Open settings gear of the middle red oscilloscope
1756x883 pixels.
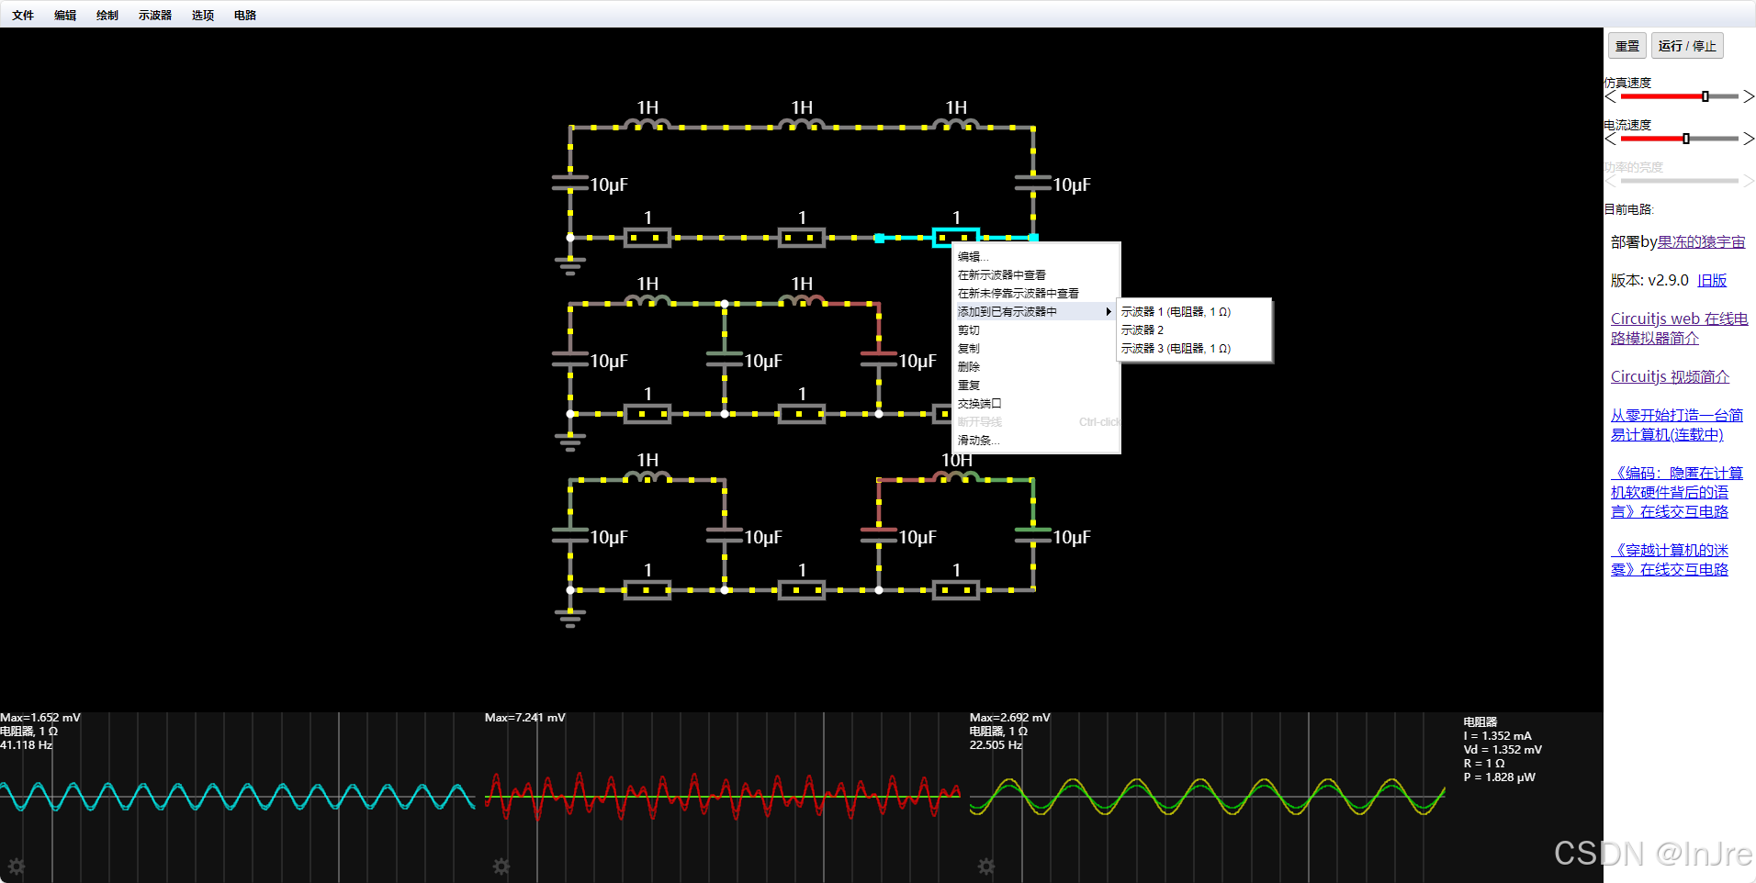click(501, 866)
